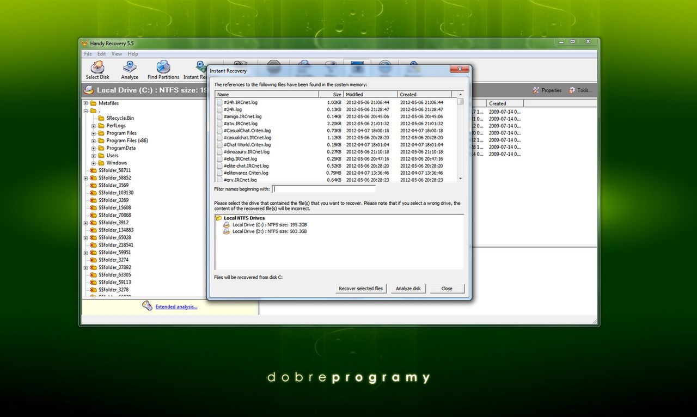Click the file icon of #24h.IRCnet.log
The image size is (697, 417).
[219, 102]
